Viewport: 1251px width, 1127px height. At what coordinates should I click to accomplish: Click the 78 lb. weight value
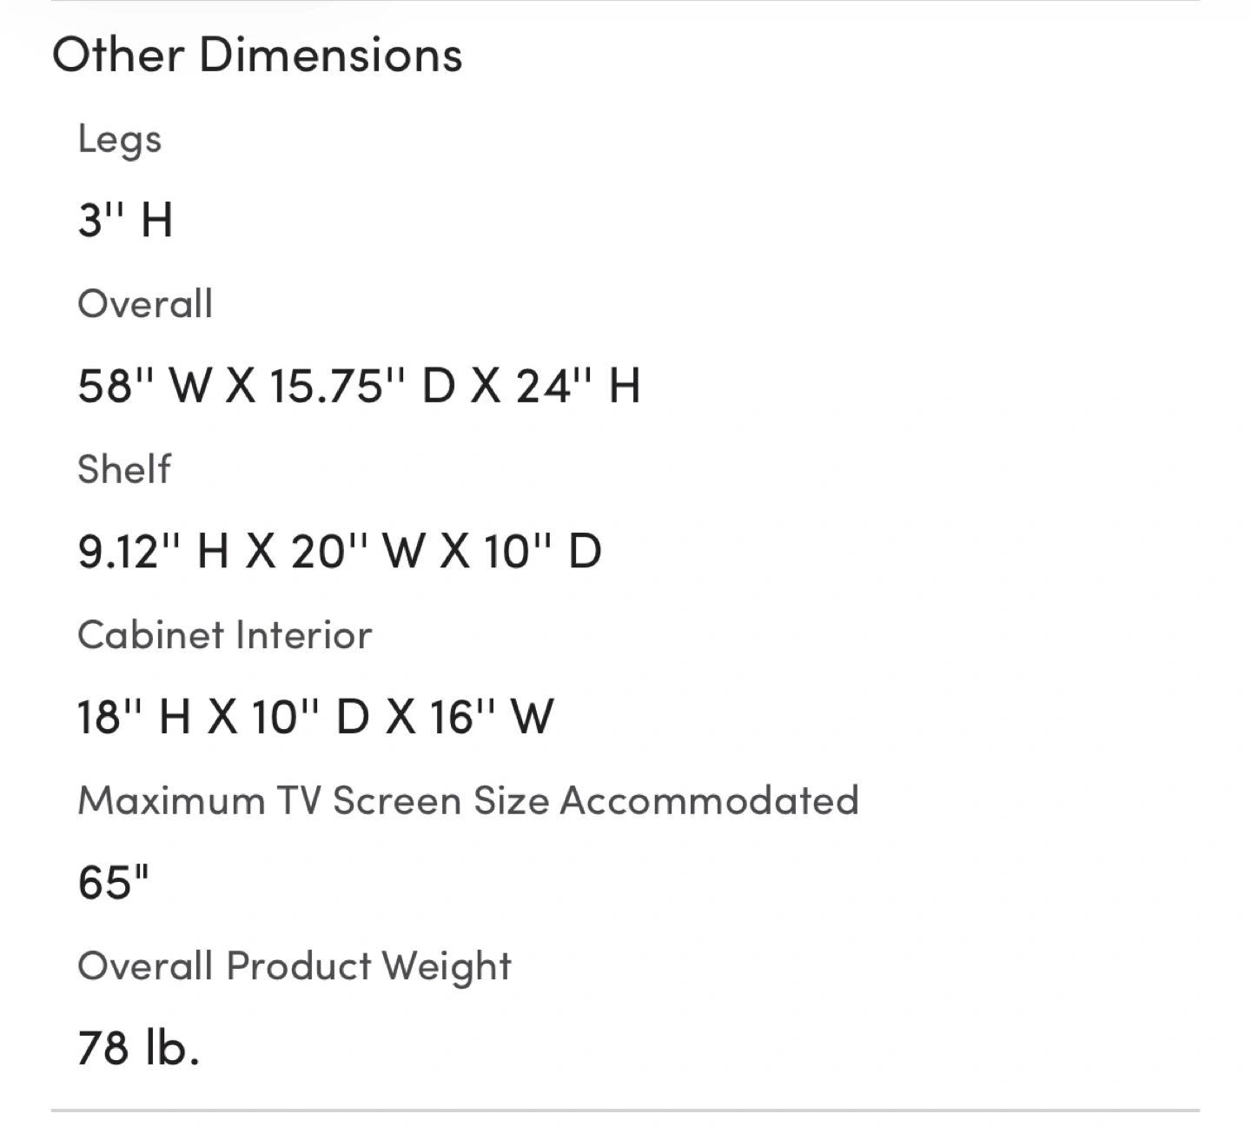click(x=138, y=1048)
